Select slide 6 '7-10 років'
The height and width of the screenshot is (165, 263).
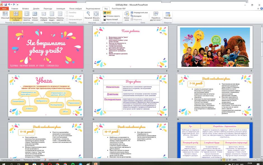coord(215,95)
